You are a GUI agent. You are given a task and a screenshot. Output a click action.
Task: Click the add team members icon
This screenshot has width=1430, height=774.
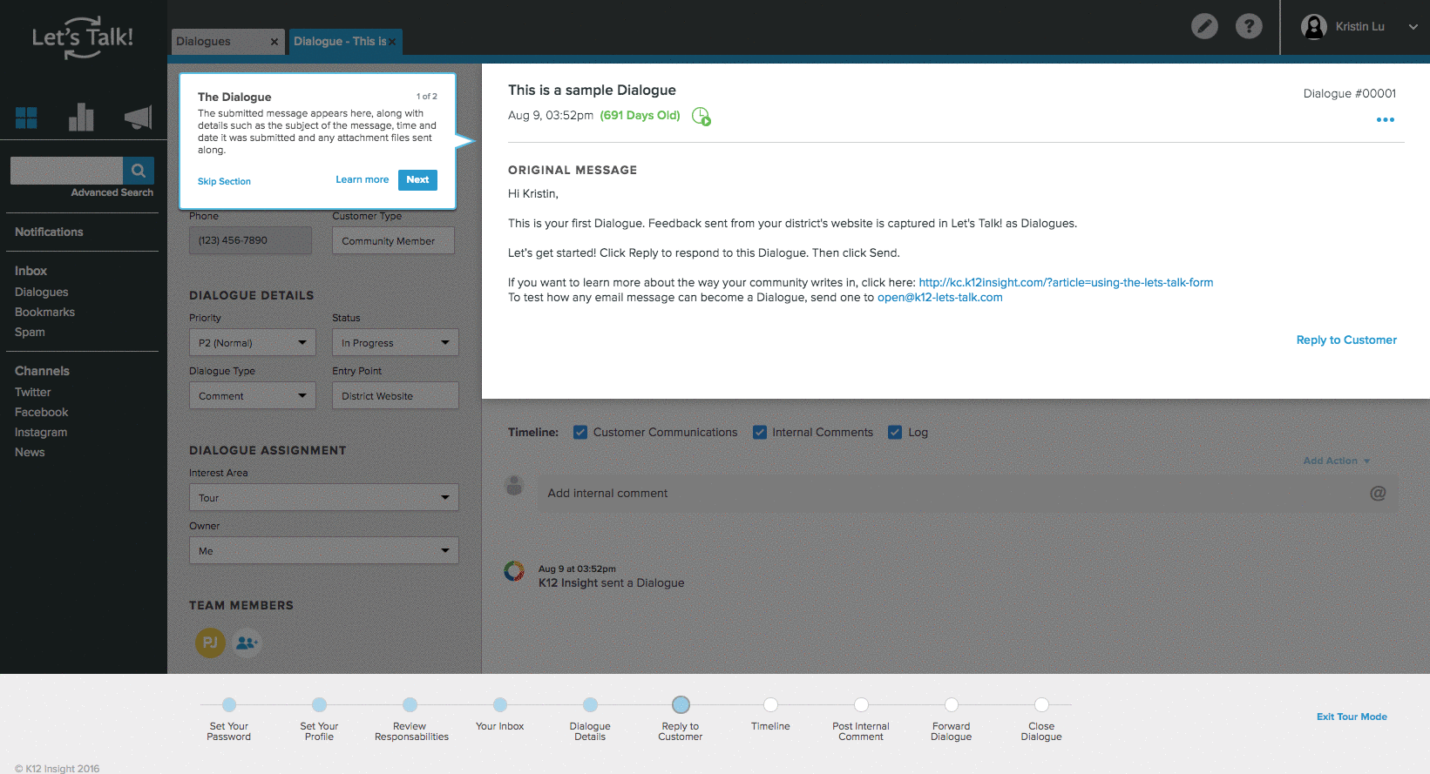[x=247, y=643]
